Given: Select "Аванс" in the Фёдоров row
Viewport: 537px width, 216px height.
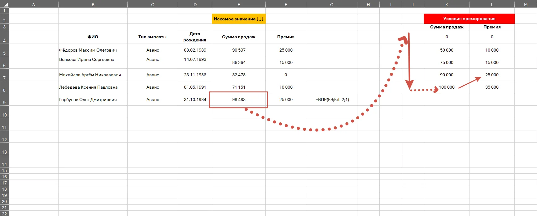Looking at the screenshot, I should pyautogui.click(x=153, y=50).
